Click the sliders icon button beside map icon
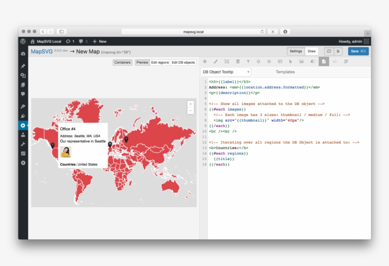Screen dimensions: 389x266 click(338, 51)
